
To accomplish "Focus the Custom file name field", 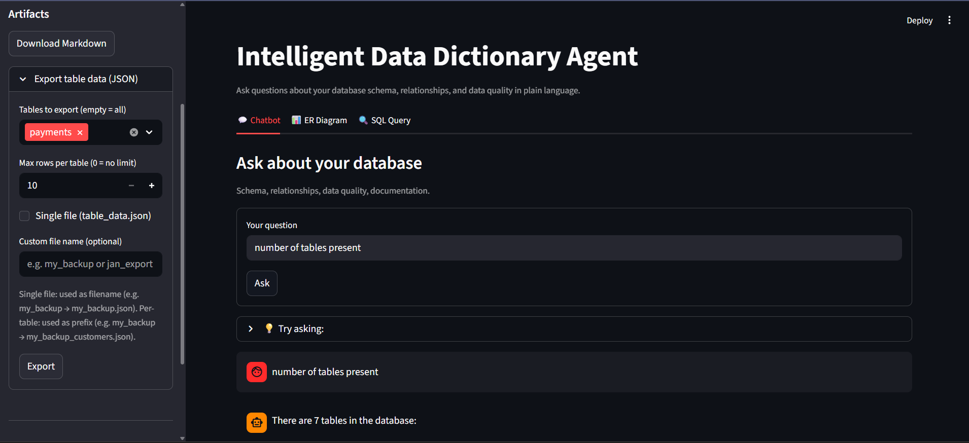I will coord(91,264).
